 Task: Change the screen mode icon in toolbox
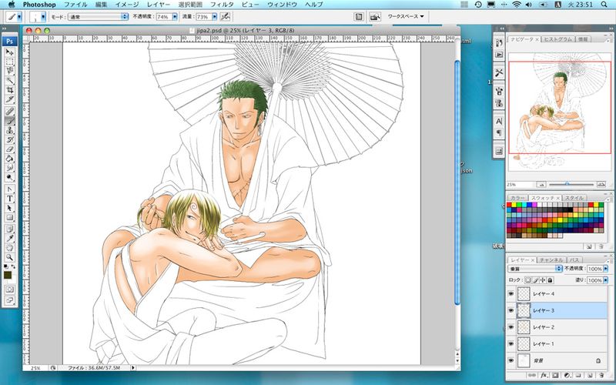click(x=9, y=300)
